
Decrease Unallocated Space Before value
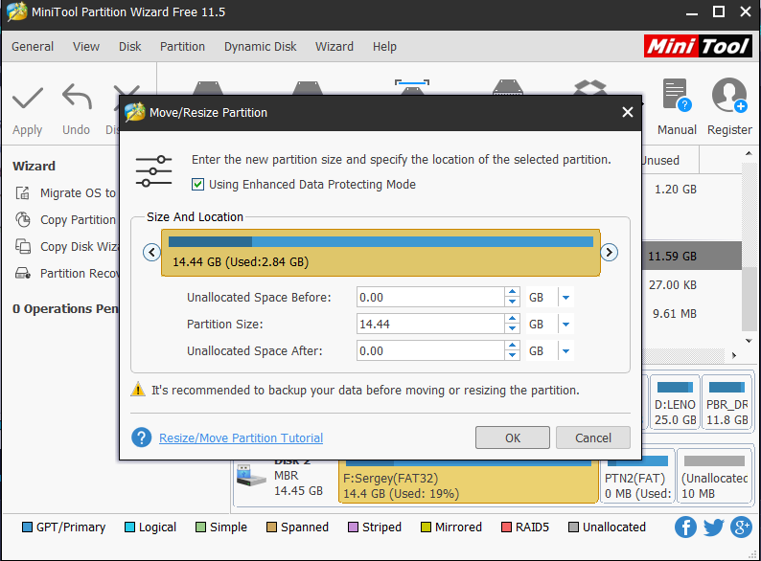[512, 303]
